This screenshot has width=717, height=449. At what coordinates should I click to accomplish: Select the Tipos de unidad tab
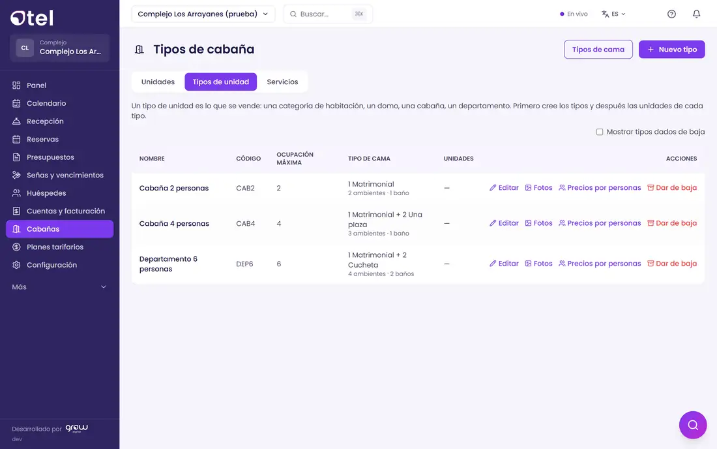click(221, 82)
